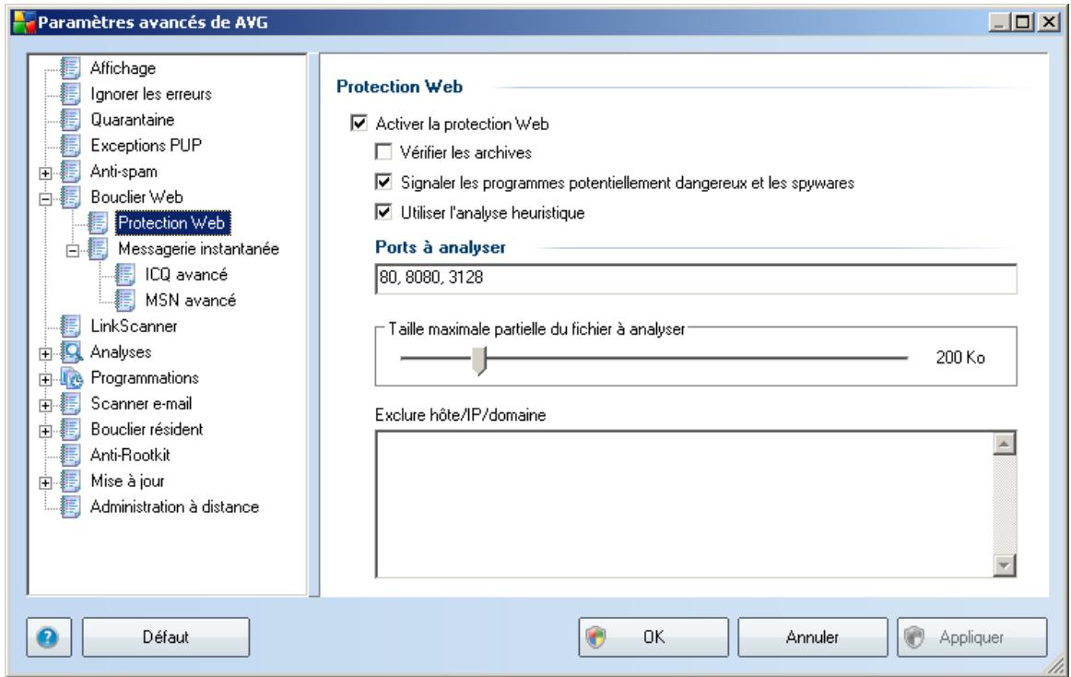Viewport: 1071px width, 677px height.
Task: Open LinkScanner settings in the tree
Action: [x=134, y=327]
